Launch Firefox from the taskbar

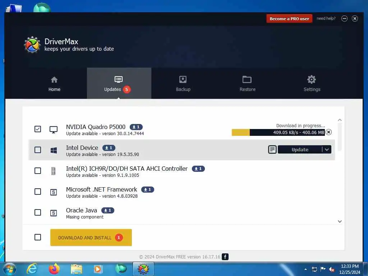(54, 269)
